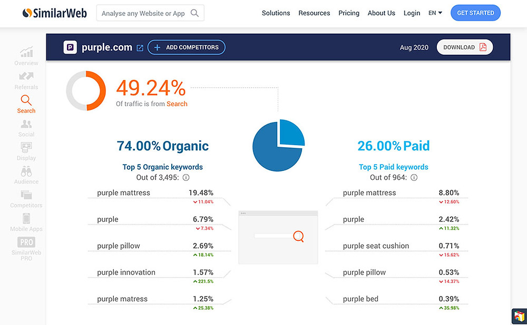Open the Resources menu
The image size is (527, 325).
[314, 13]
